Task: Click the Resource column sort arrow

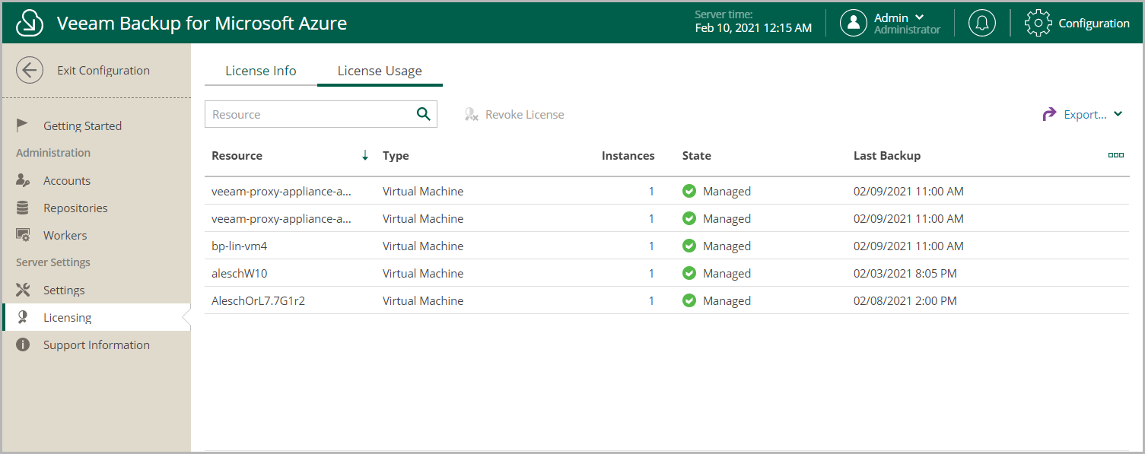Action: [365, 155]
